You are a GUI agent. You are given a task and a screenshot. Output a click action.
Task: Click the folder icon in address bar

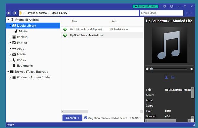[21, 13]
